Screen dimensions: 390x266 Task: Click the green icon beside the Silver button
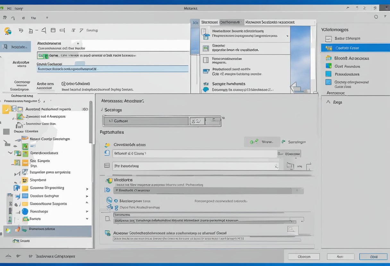(x=253, y=142)
